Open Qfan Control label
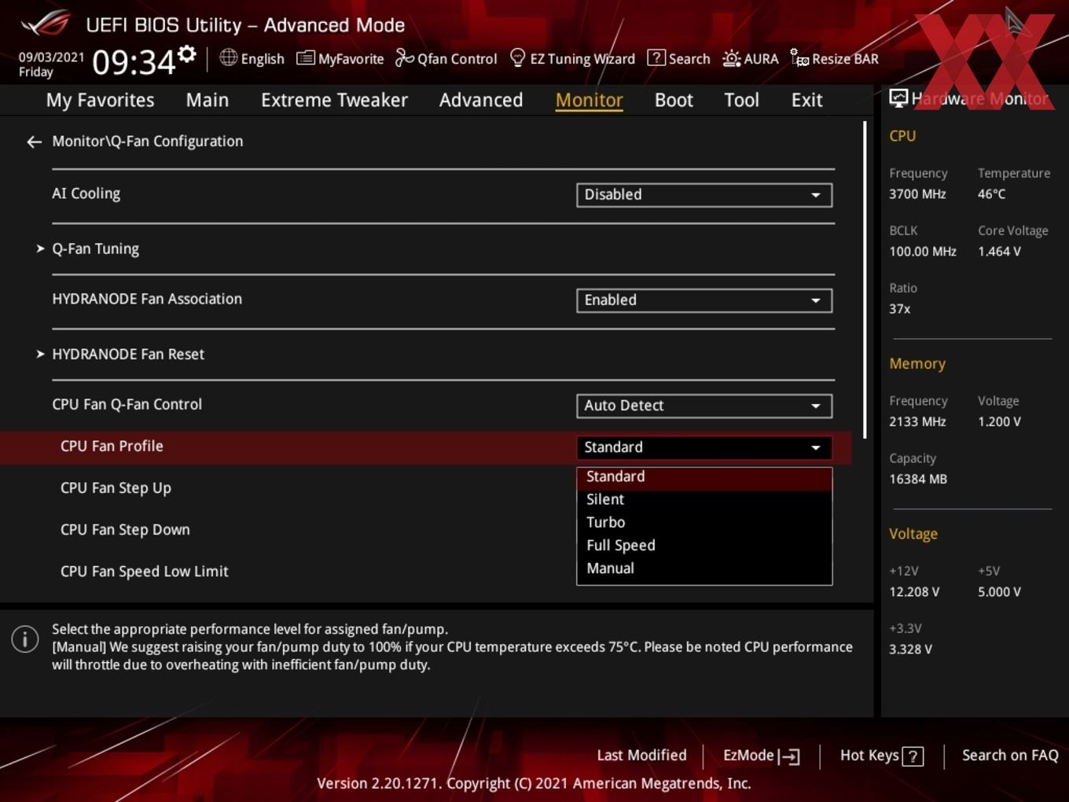Image resolution: width=1069 pixels, height=802 pixels. point(457,59)
